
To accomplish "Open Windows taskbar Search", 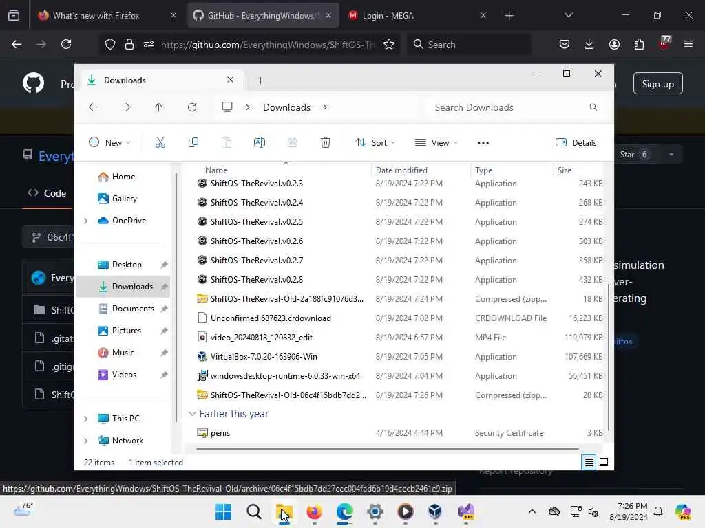I will 253,511.
